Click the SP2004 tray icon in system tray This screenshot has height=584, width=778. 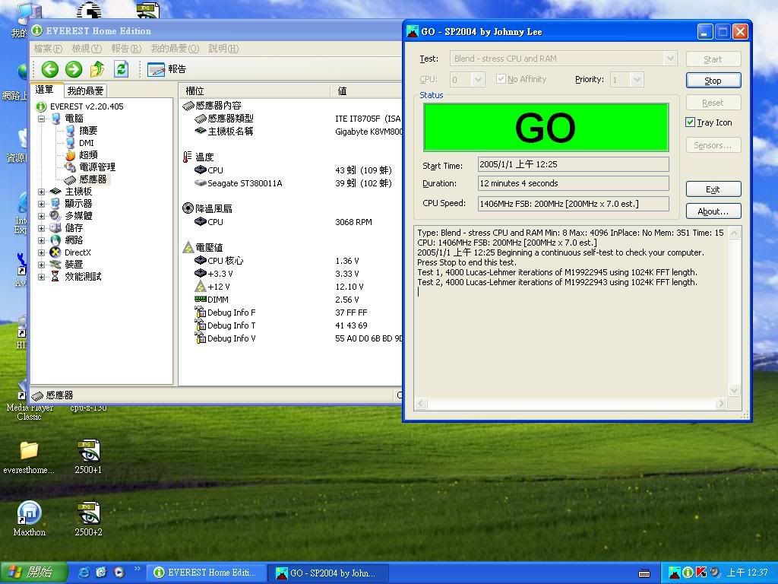pos(675,573)
